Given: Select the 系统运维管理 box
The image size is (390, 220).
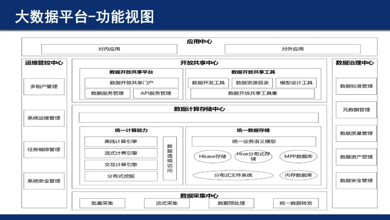Looking at the screenshot, I should [x=44, y=118].
